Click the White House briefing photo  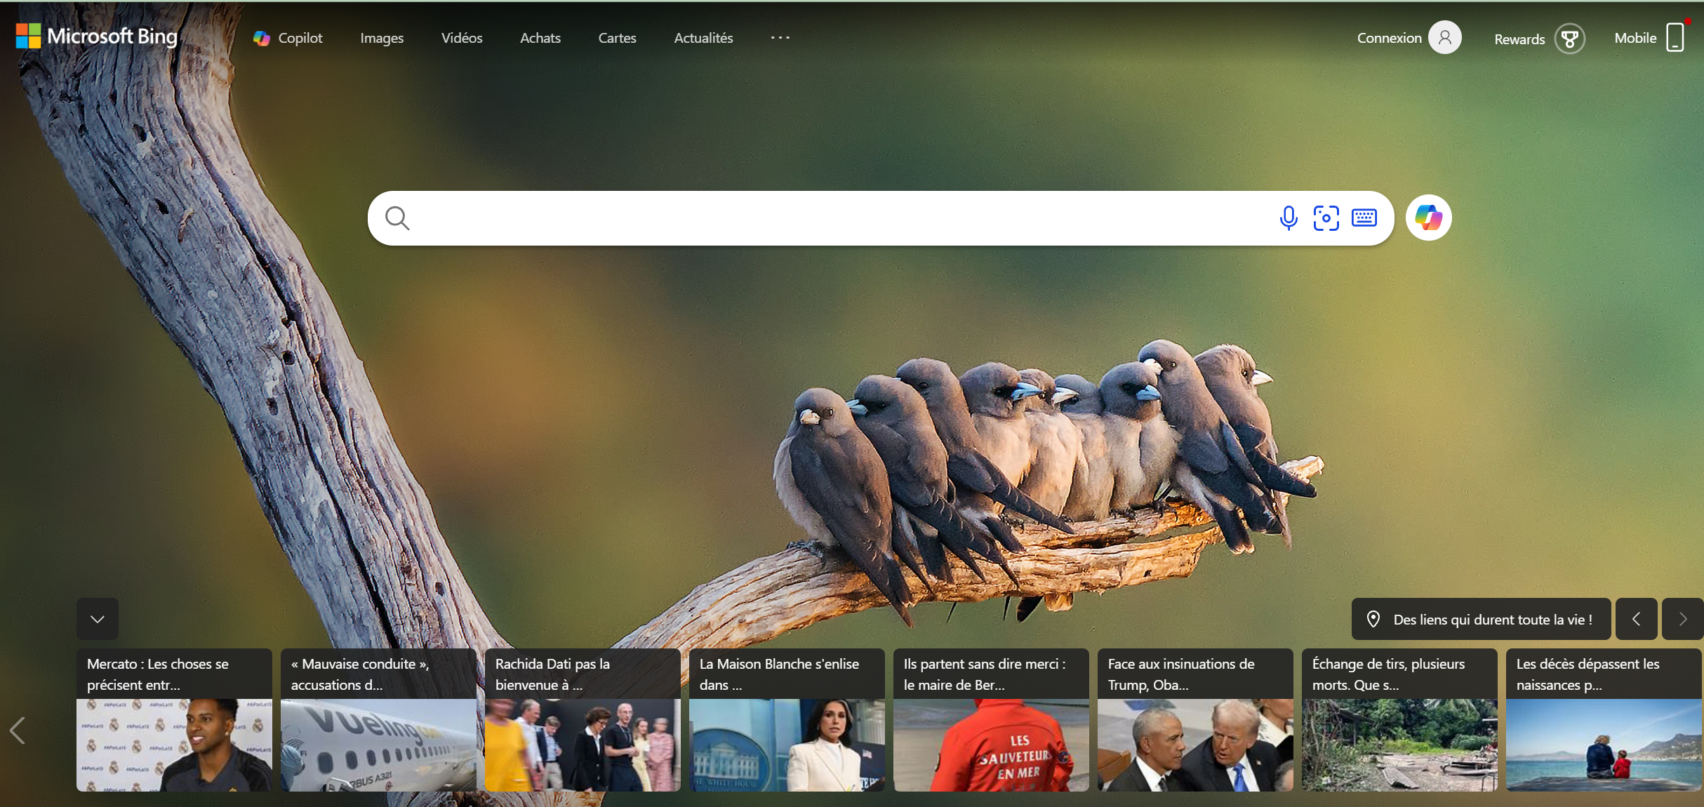(787, 745)
